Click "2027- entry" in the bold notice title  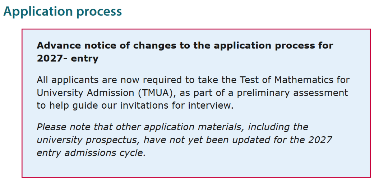pos(68,58)
